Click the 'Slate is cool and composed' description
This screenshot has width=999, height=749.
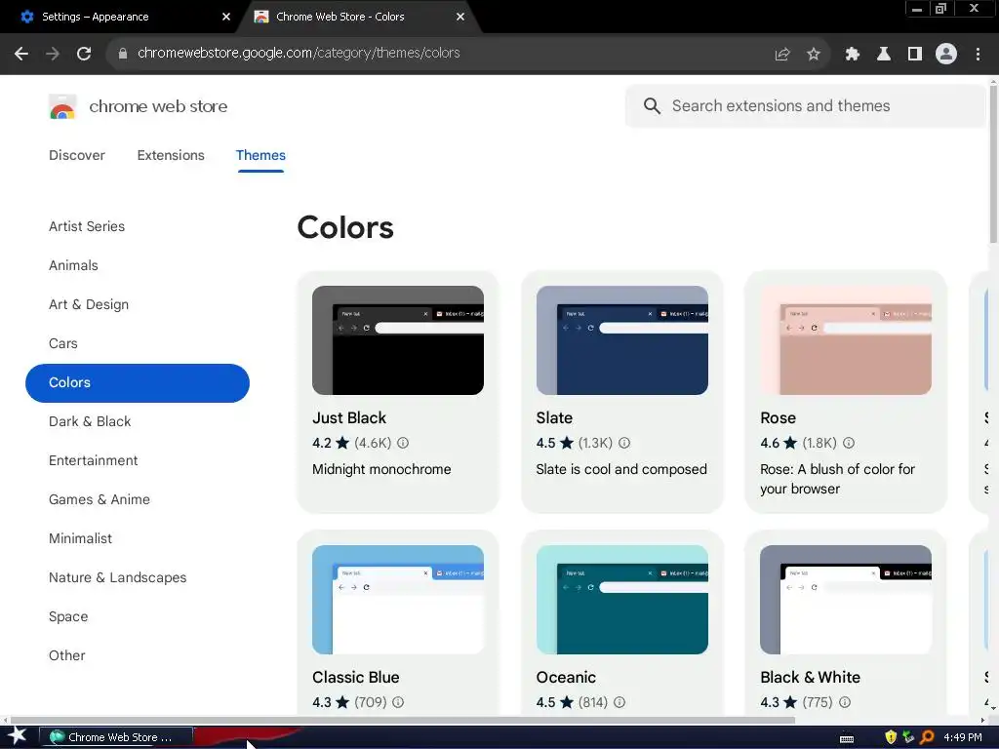tap(621, 469)
